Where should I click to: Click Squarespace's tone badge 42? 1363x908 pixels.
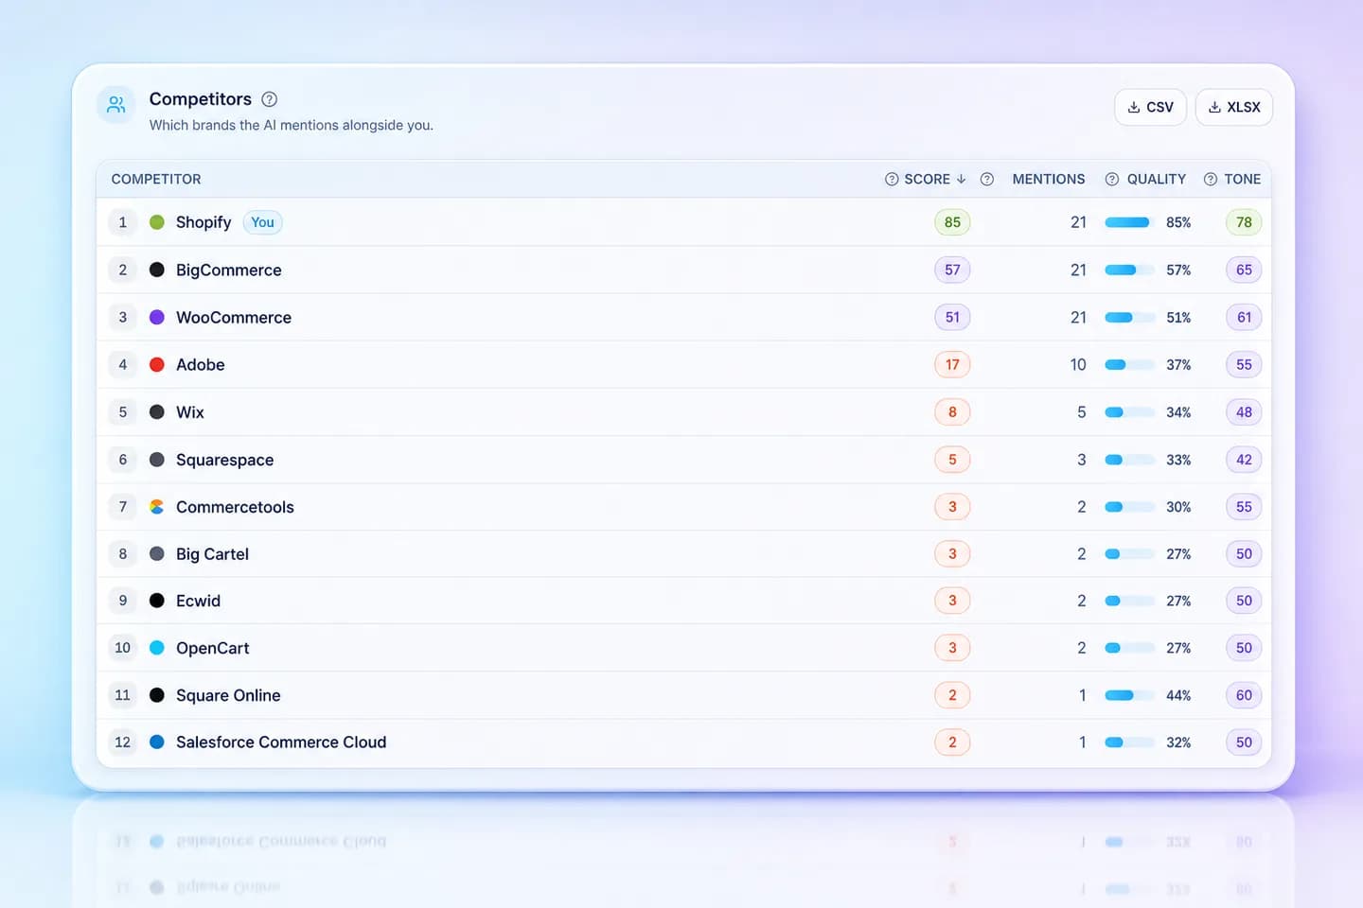(x=1244, y=460)
